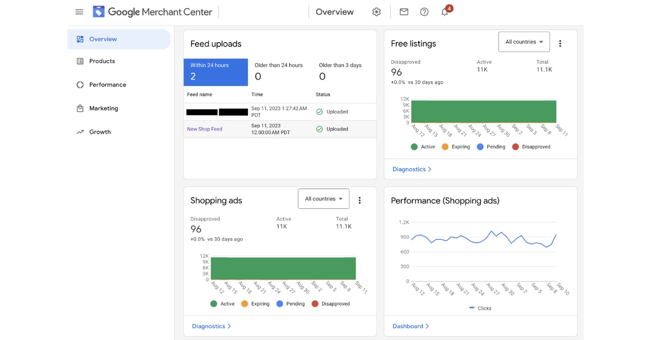Select the Within 24 hours feed tab

pyautogui.click(x=215, y=72)
